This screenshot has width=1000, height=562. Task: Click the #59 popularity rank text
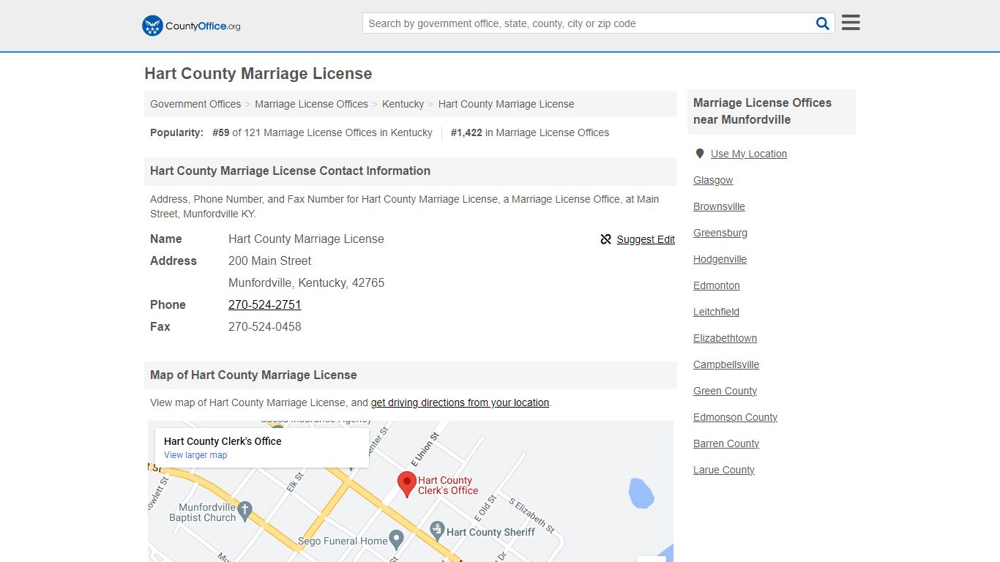pyautogui.click(x=221, y=132)
